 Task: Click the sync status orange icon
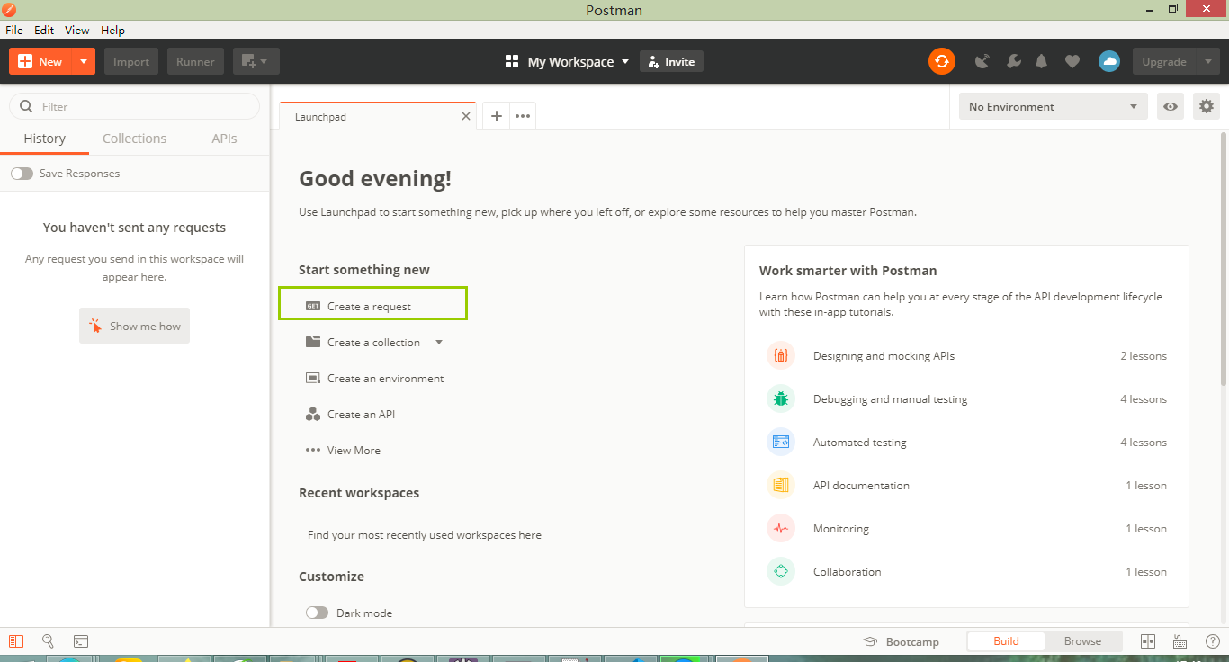(x=942, y=61)
